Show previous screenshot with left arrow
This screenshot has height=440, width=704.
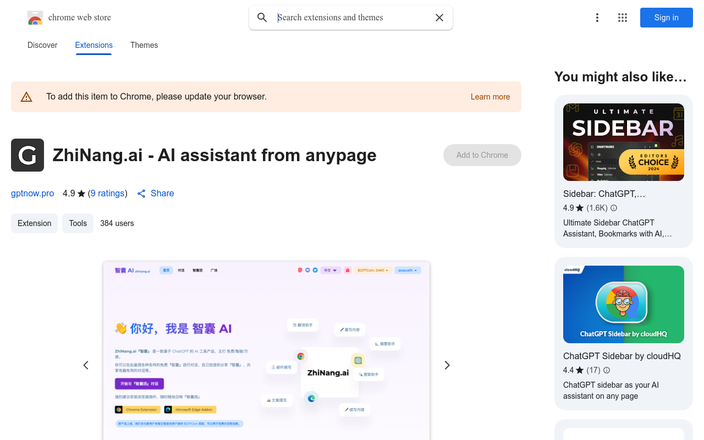[86, 365]
